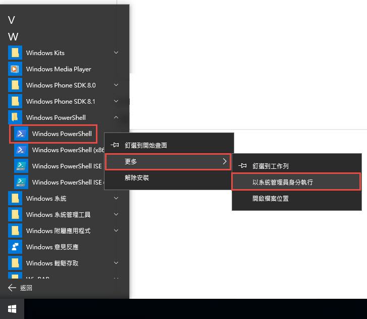The height and width of the screenshot is (319, 367).
Task: Click first Windows PowerShell ISE label
Action: pyautogui.click(x=67, y=166)
